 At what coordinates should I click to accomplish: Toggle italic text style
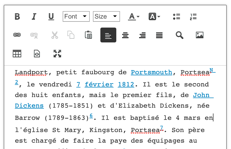(34, 16)
